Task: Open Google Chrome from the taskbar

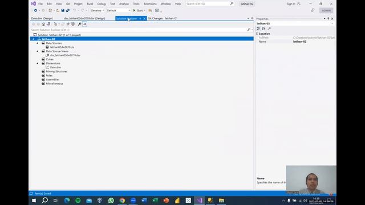Action: pyautogui.click(x=122, y=200)
